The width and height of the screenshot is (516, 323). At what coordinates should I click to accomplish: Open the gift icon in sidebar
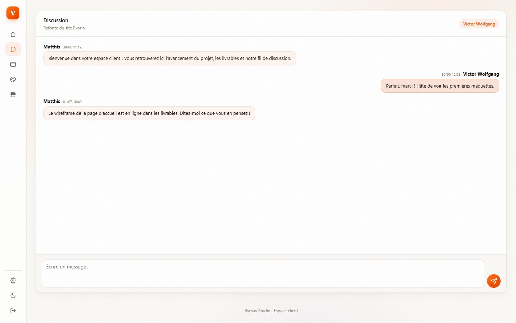click(x=13, y=95)
